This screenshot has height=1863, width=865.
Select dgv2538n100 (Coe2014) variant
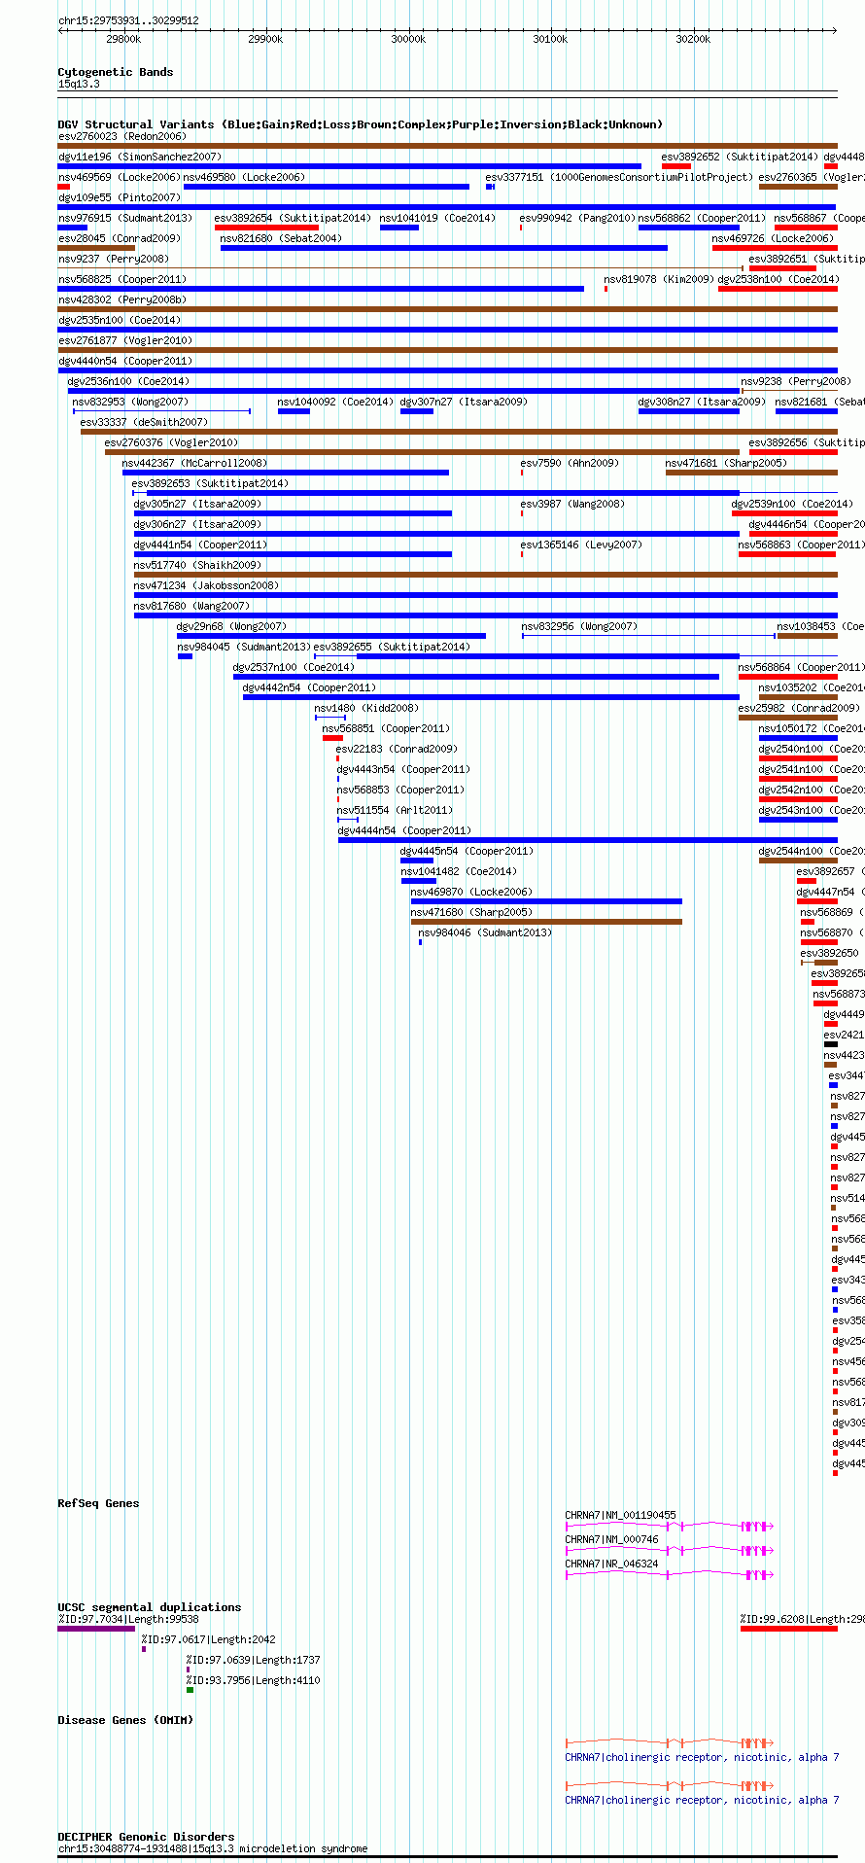pos(778,280)
